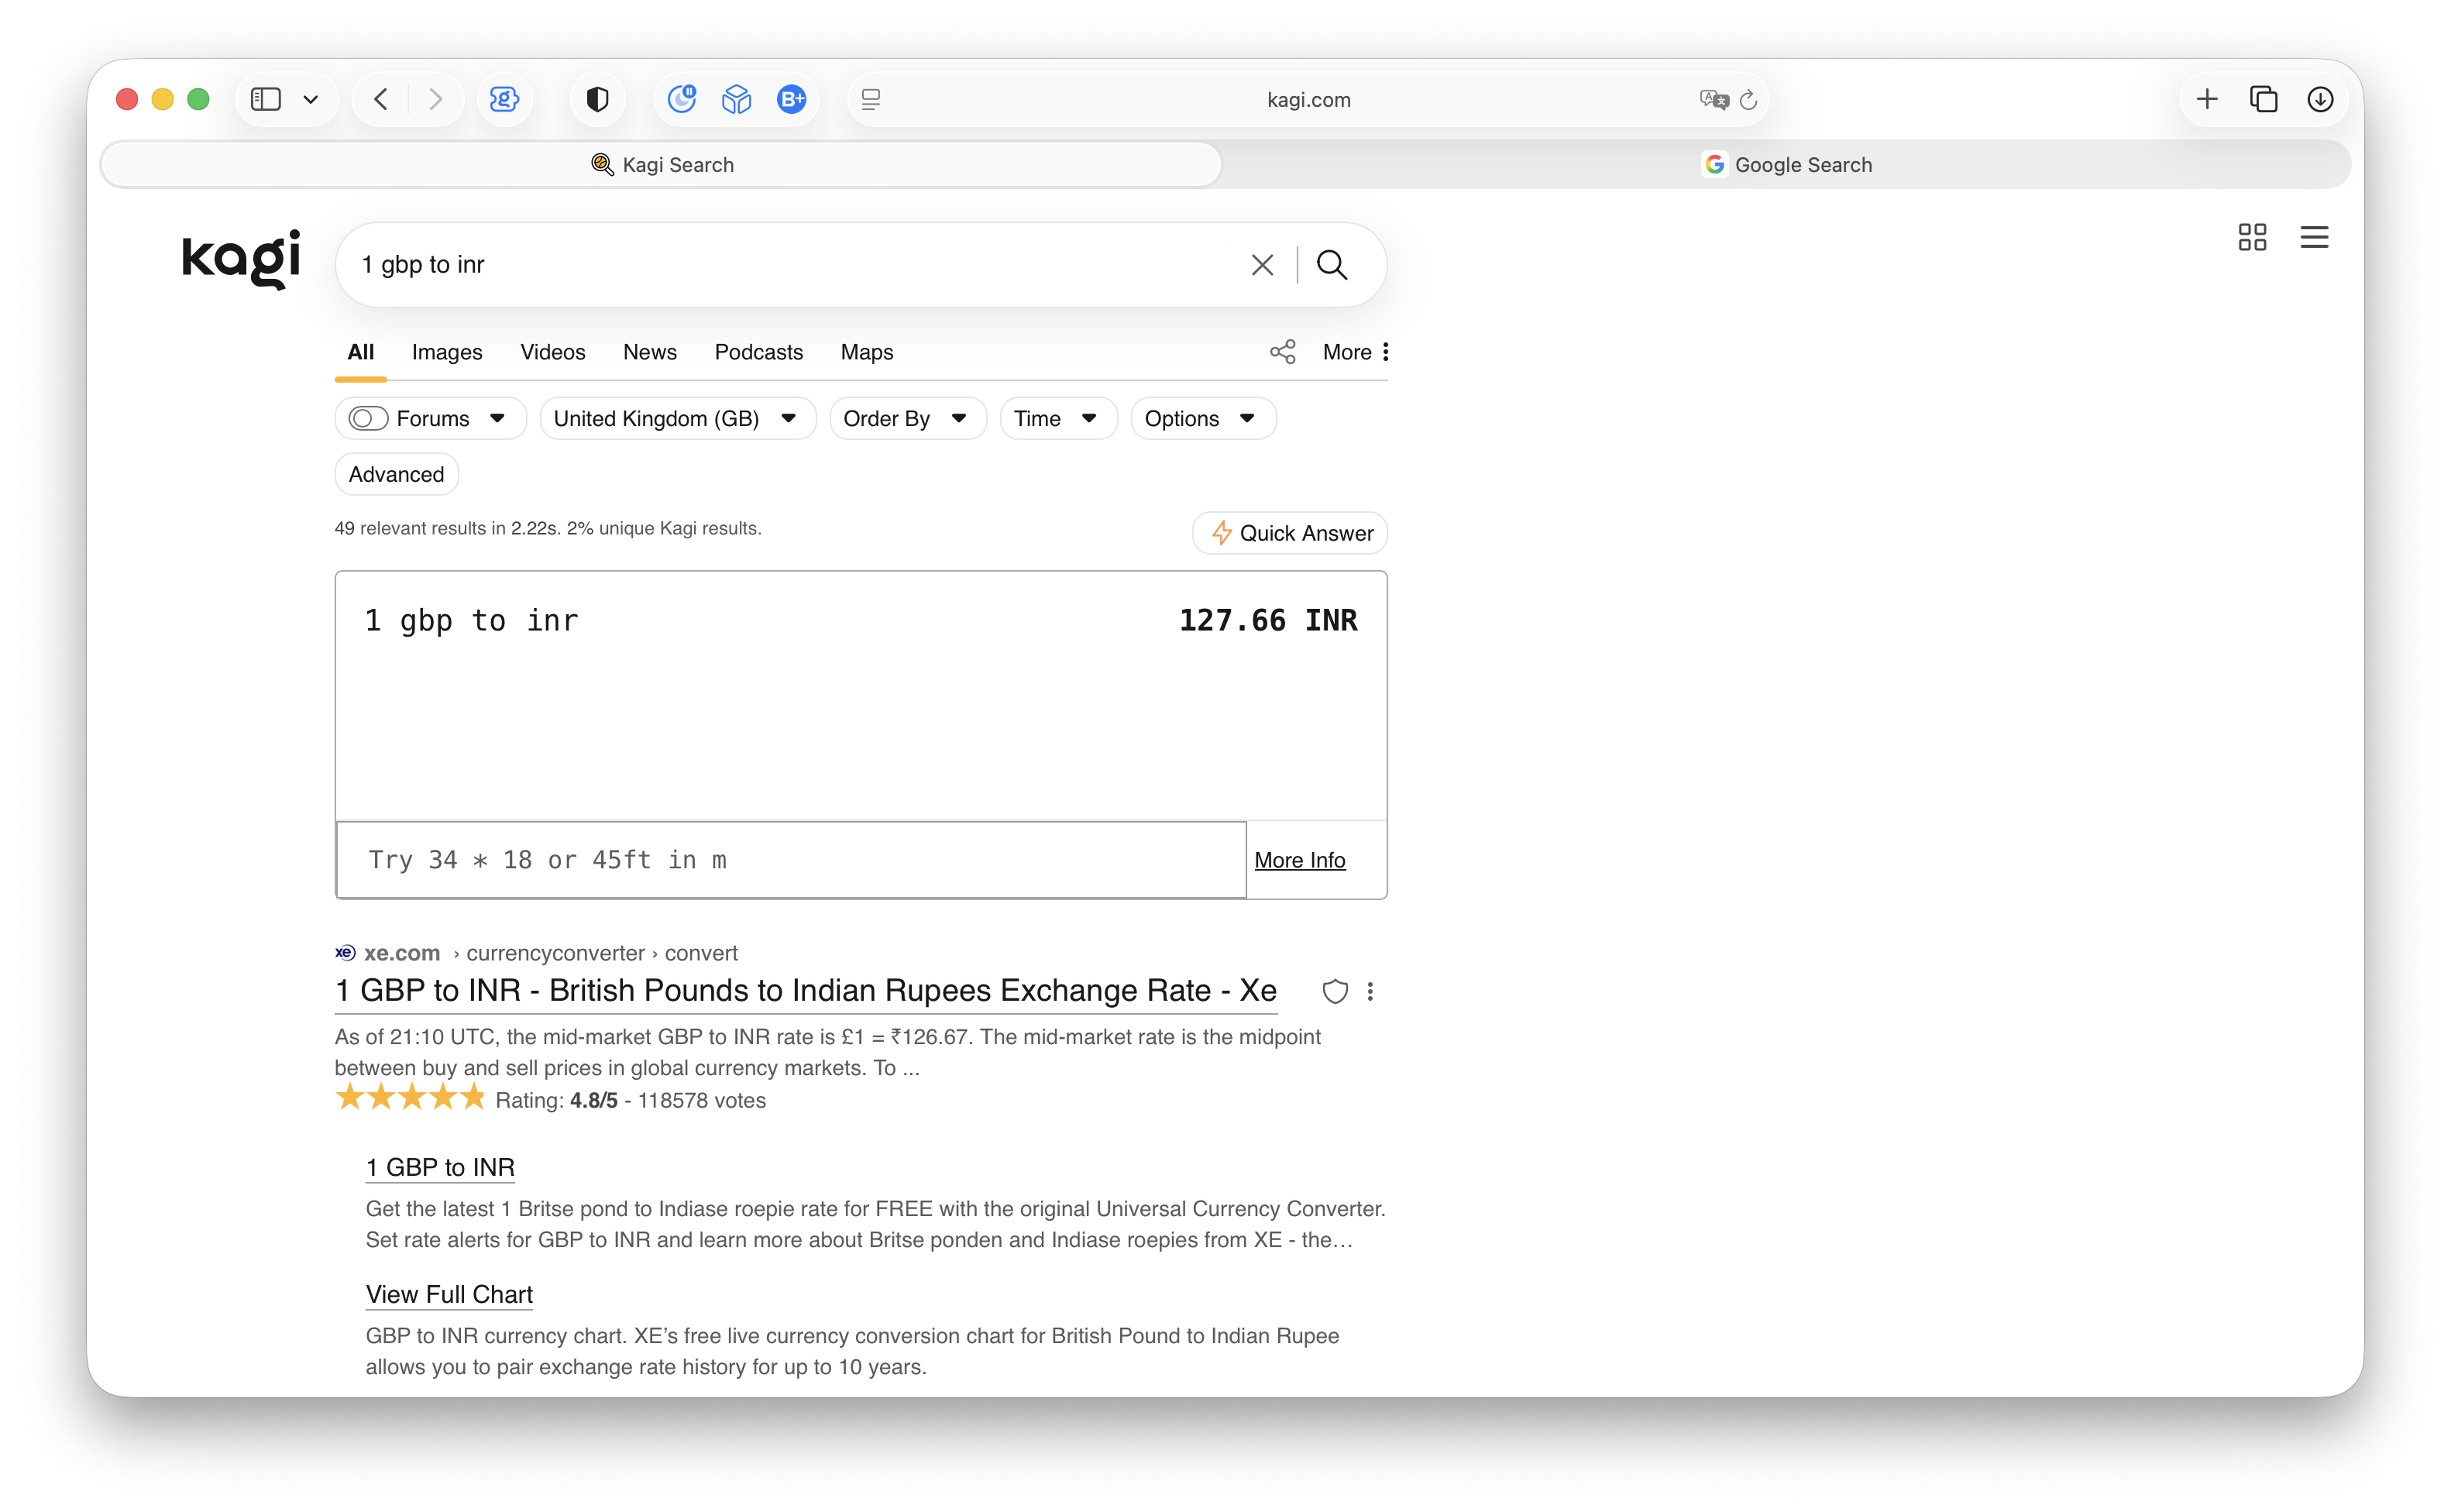Toggle the Forums switch on

coord(368,418)
